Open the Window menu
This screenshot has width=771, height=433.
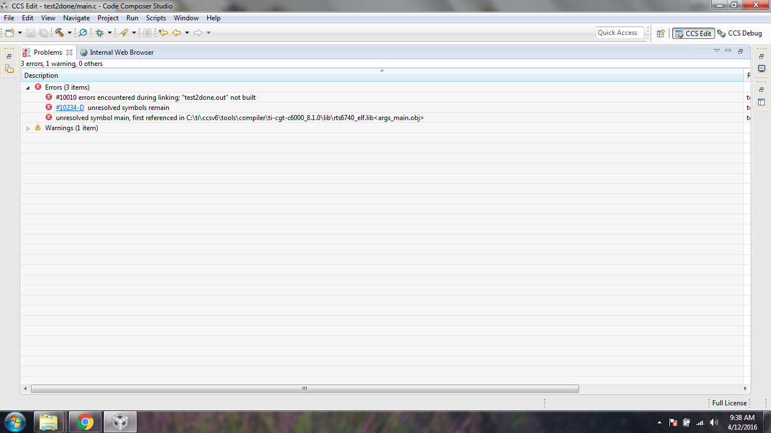click(x=186, y=18)
